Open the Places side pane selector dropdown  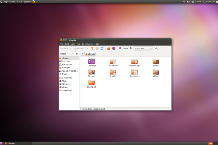73,54
